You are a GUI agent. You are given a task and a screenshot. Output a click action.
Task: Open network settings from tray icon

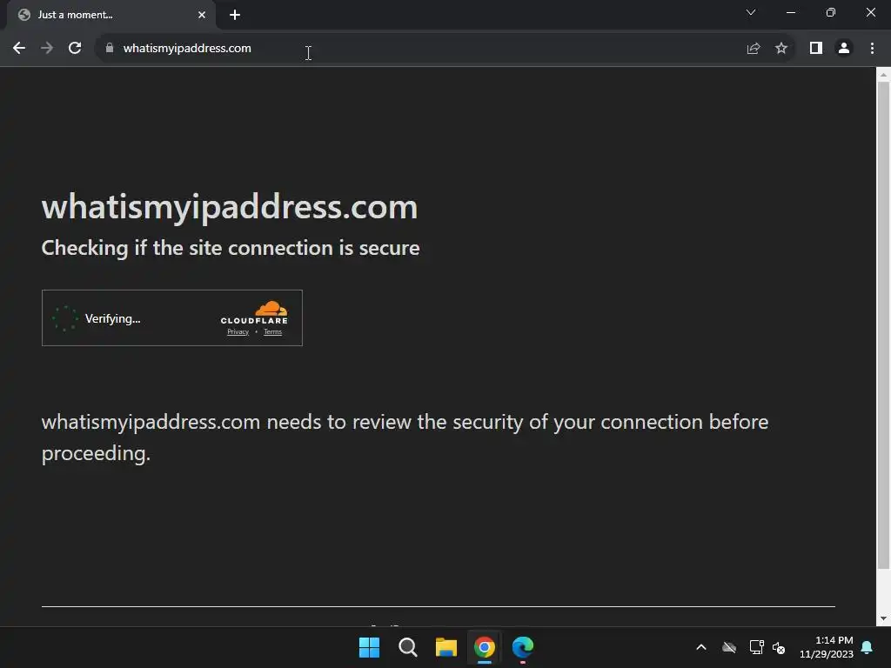756,647
